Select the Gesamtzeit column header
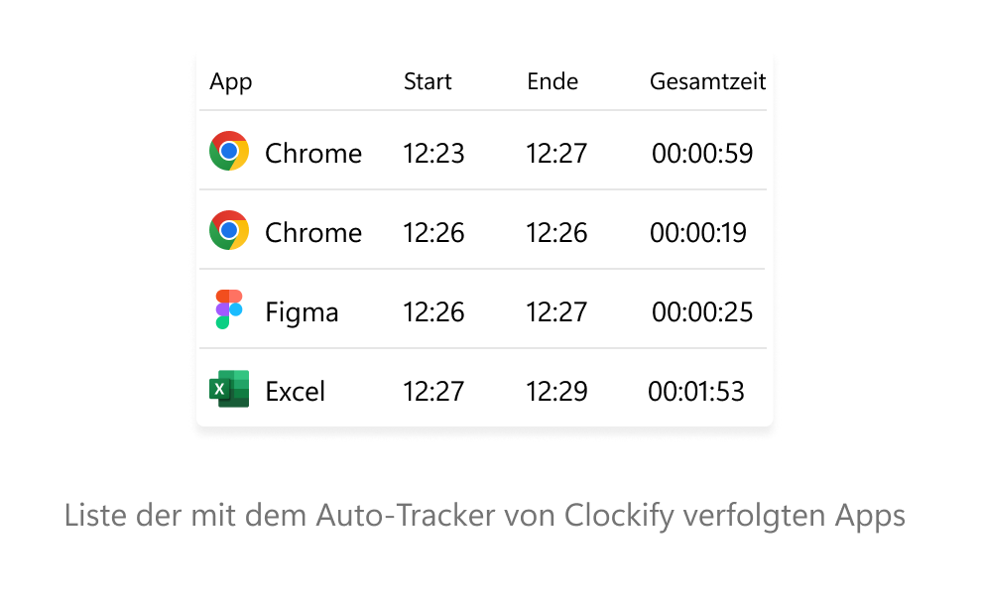The width and height of the screenshot is (982, 607). (x=707, y=81)
